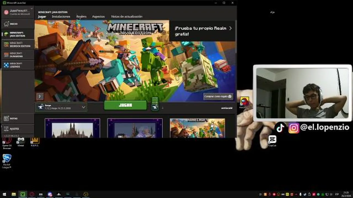Switch to the Realms tab

click(81, 16)
